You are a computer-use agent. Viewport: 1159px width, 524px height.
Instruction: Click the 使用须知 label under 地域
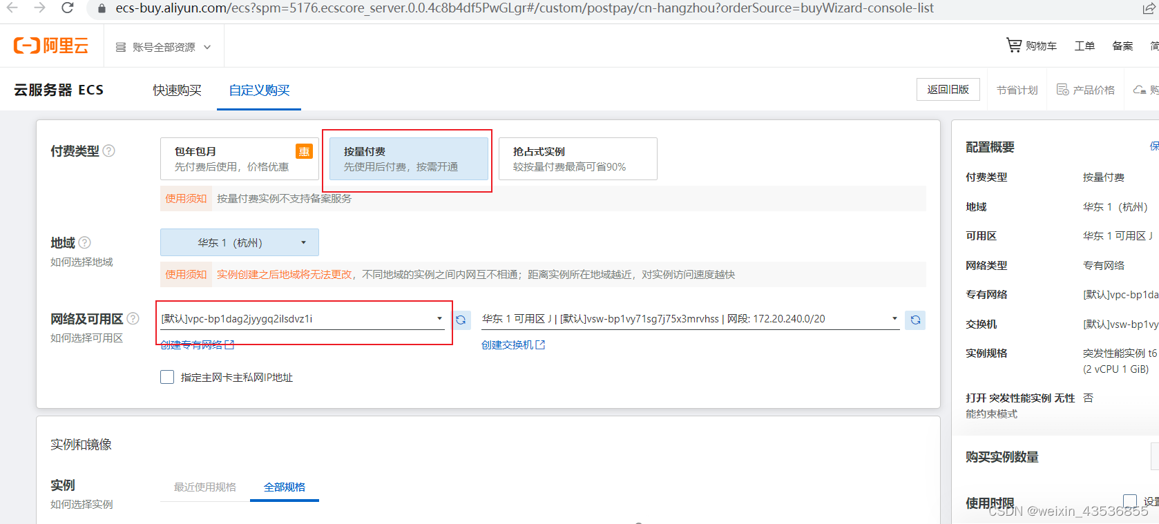coord(186,274)
